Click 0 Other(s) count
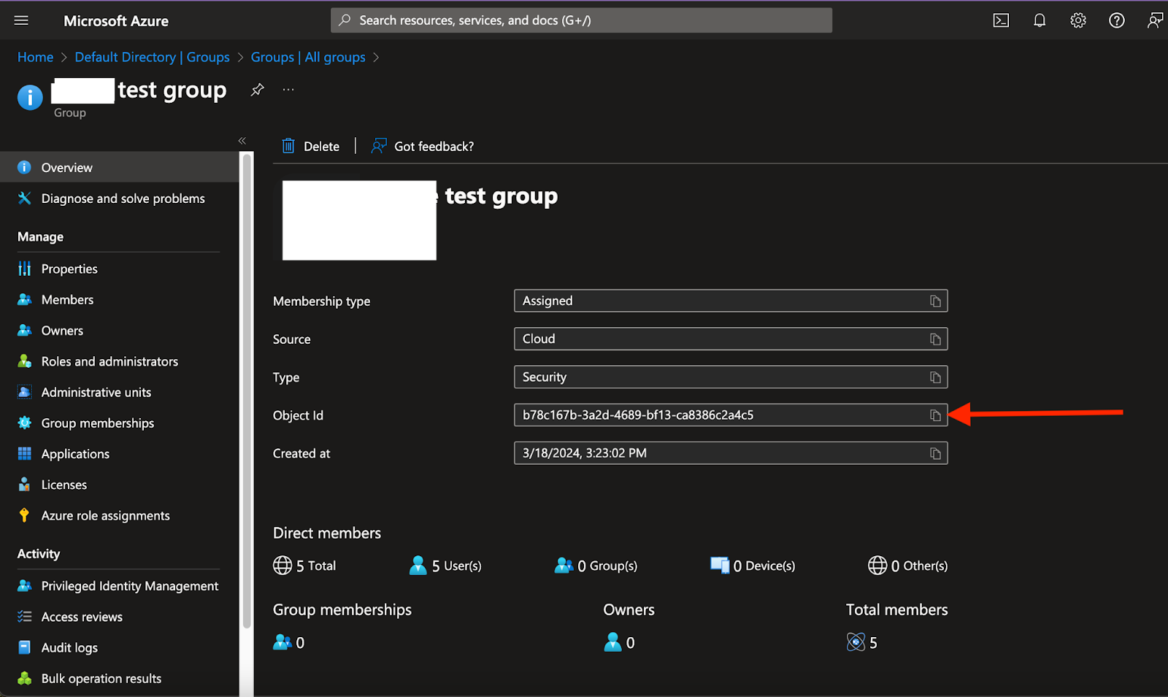The image size is (1168, 697). 907,566
